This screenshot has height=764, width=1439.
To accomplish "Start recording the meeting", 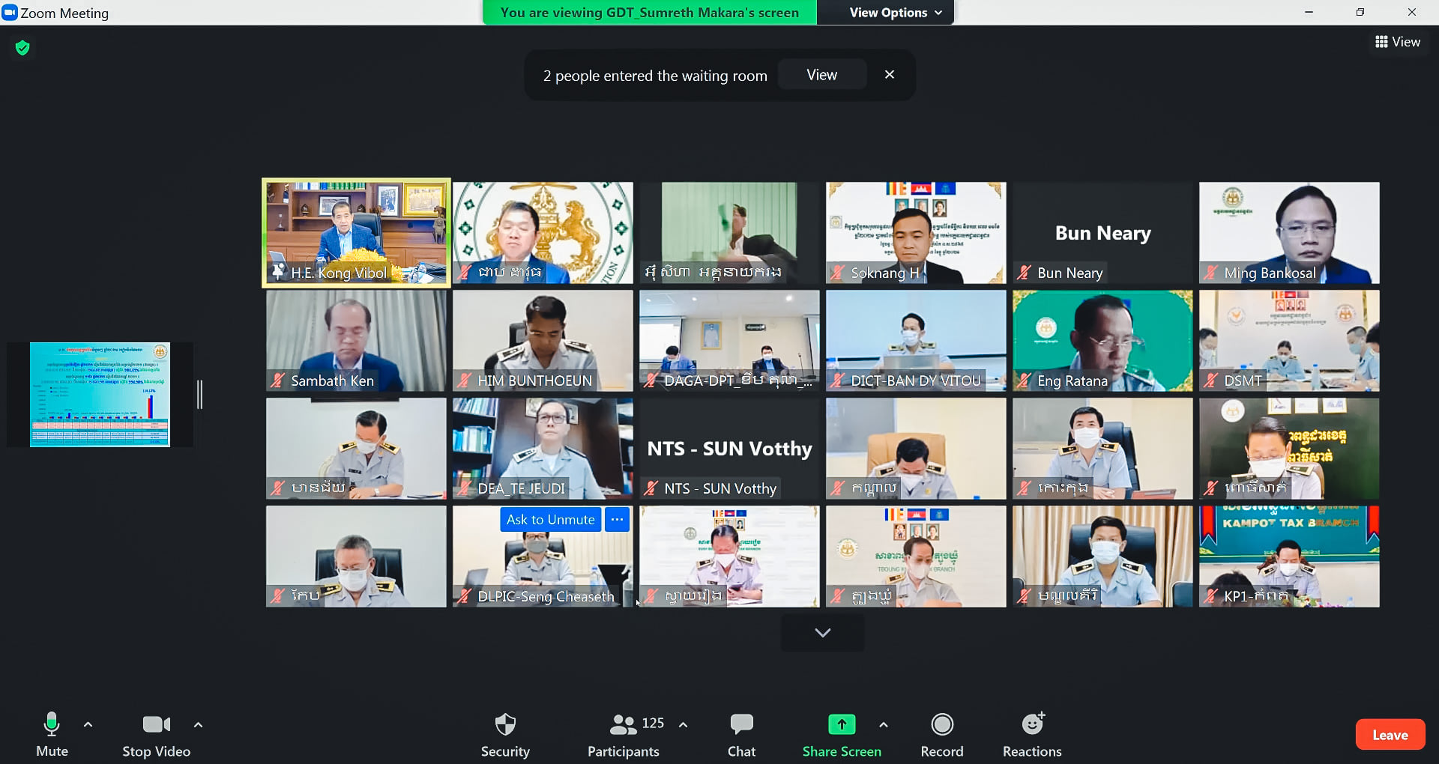I will [x=941, y=725].
